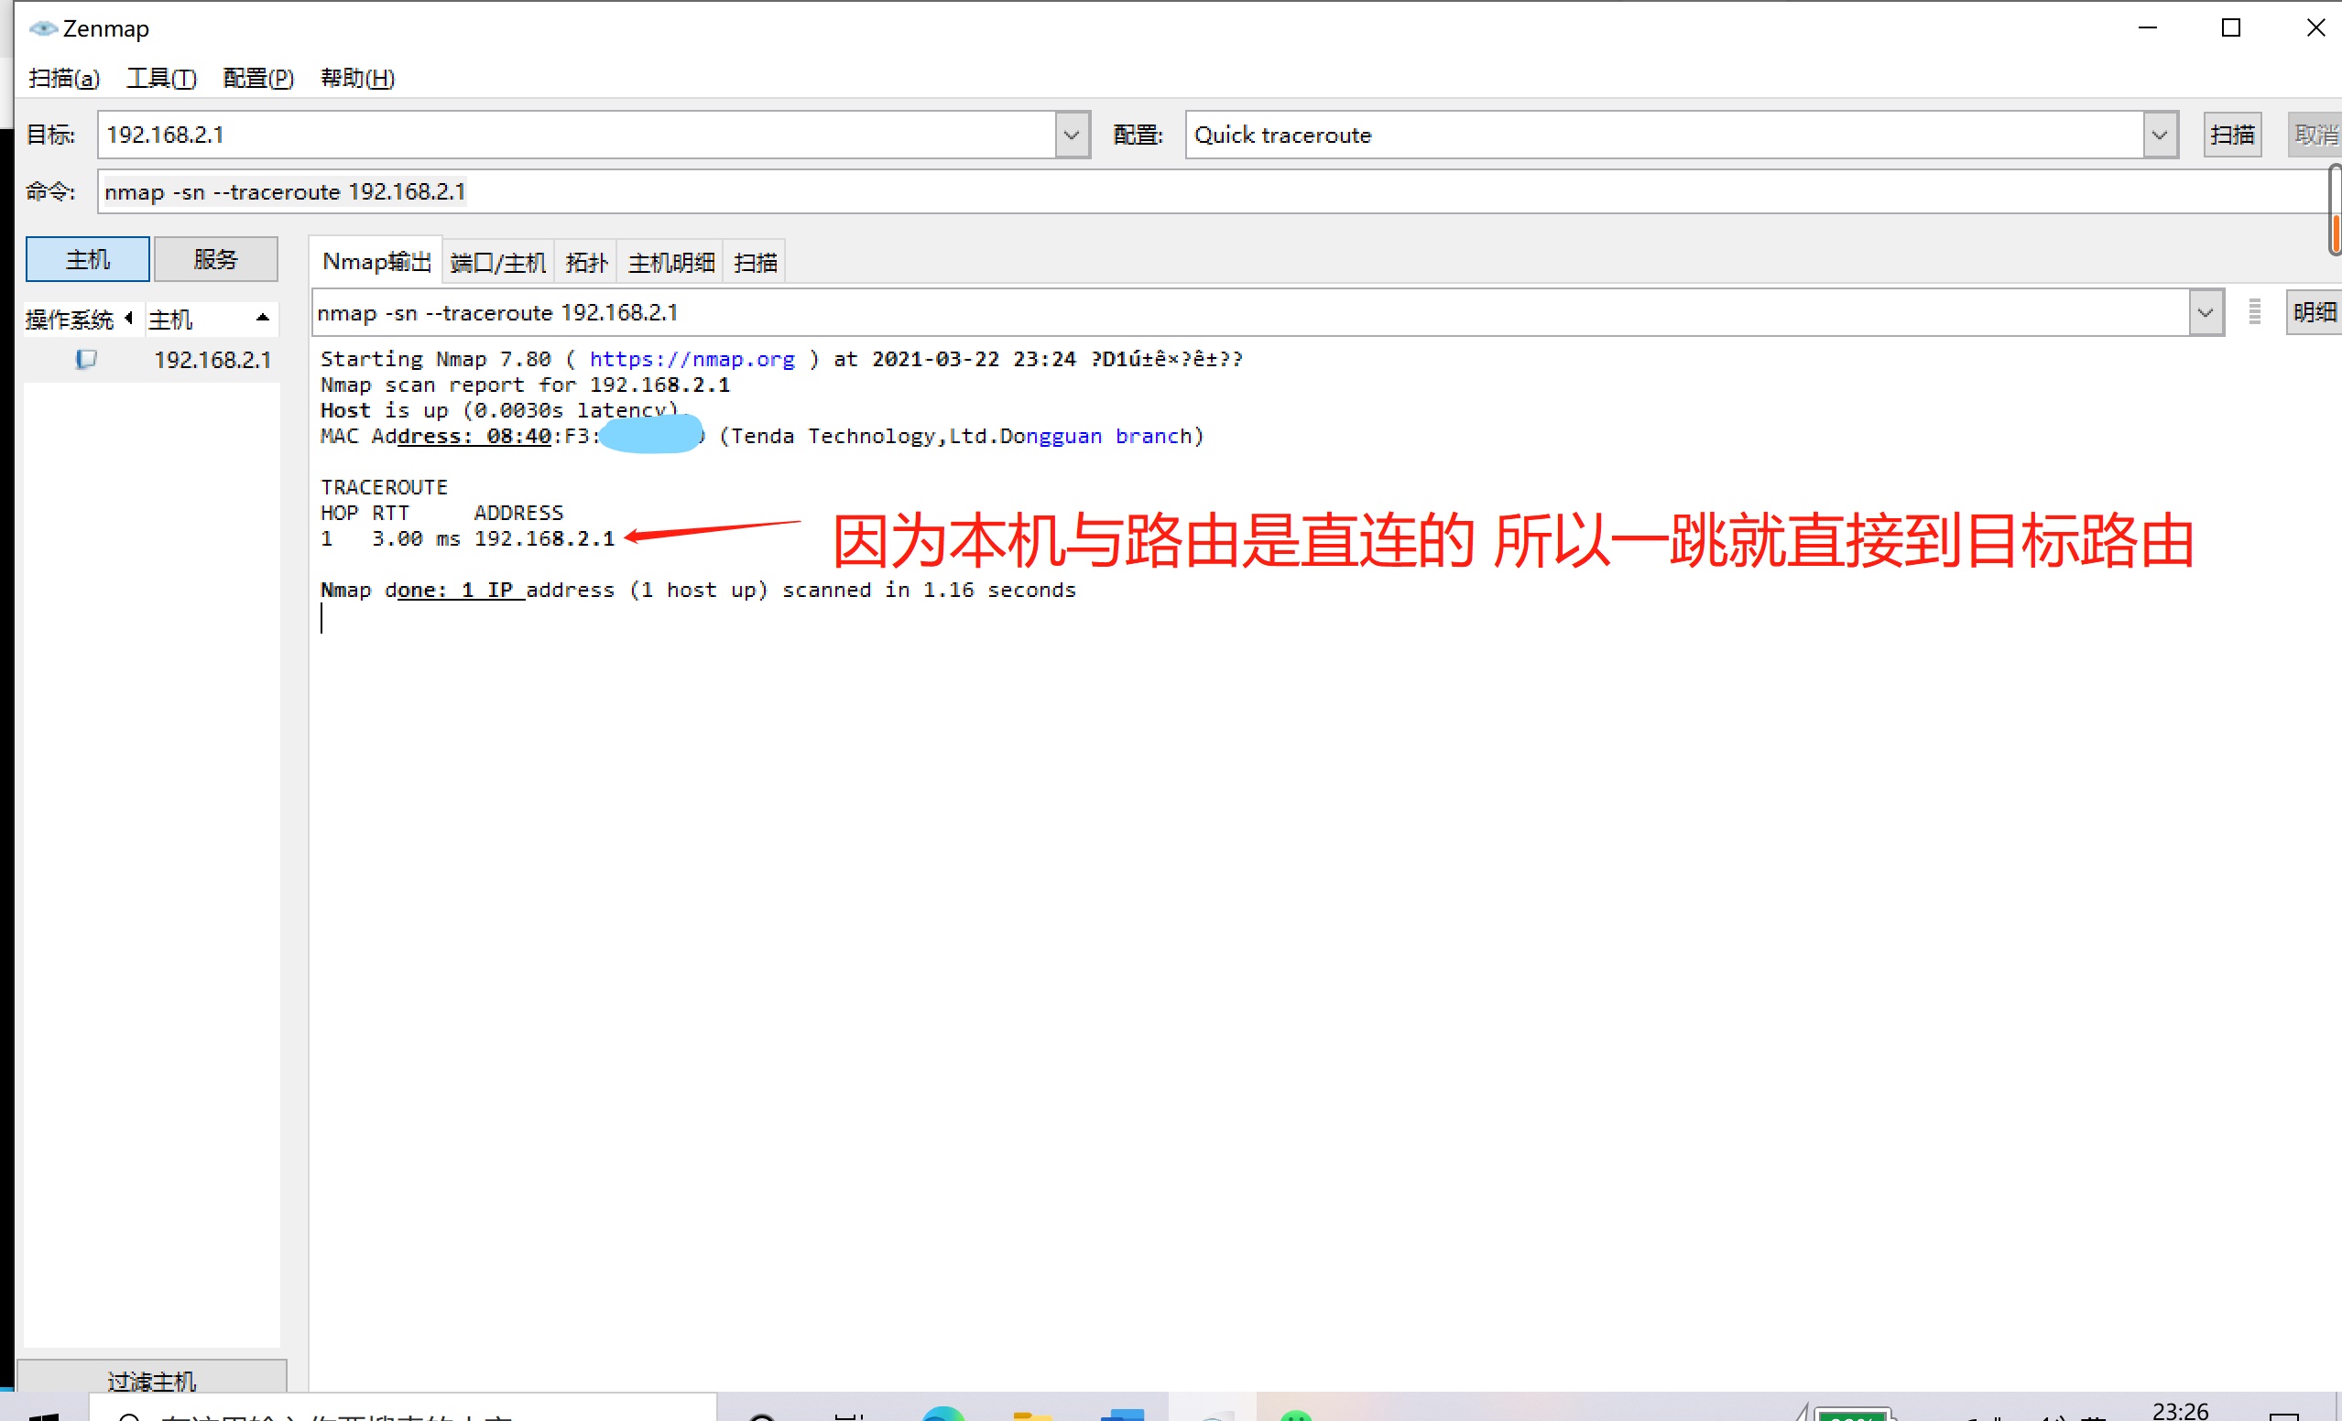The width and height of the screenshot is (2342, 1421).
Task: Switch to the 主机明细 tab
Action: coord(670,262)
